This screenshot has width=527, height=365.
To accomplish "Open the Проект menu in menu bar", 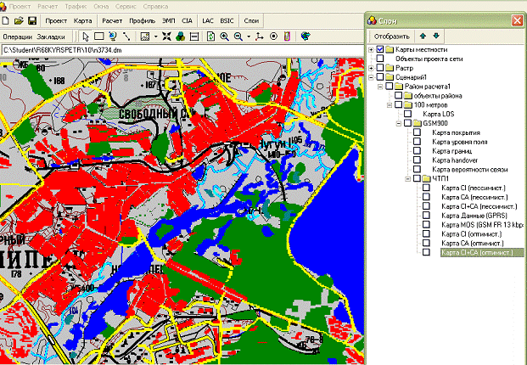I will [x=19, y=6].
